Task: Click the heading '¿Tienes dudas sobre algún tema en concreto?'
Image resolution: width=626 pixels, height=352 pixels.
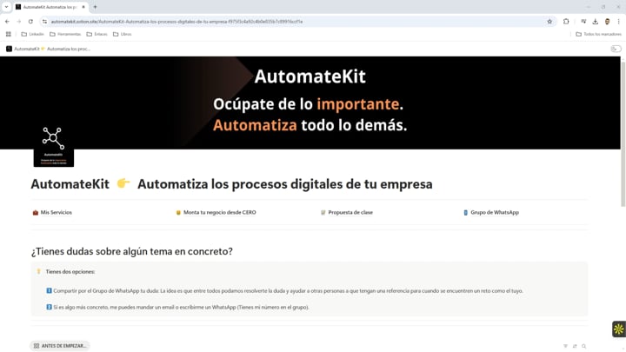Action: coord(132,251)
